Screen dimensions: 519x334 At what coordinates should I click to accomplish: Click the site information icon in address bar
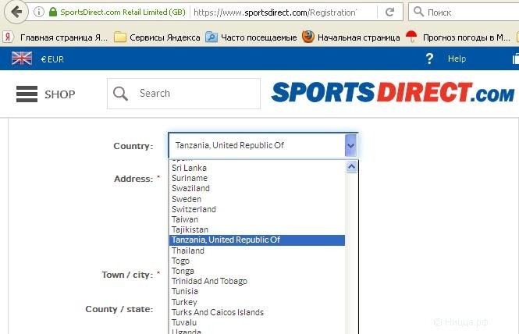coord(38,12)
